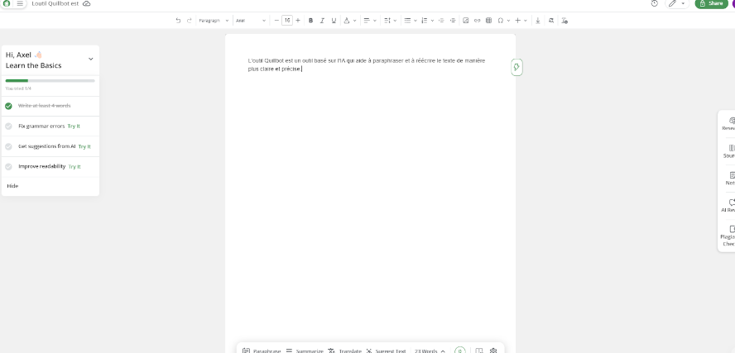Open the Research tool in side panel

[x=728, y=124]
